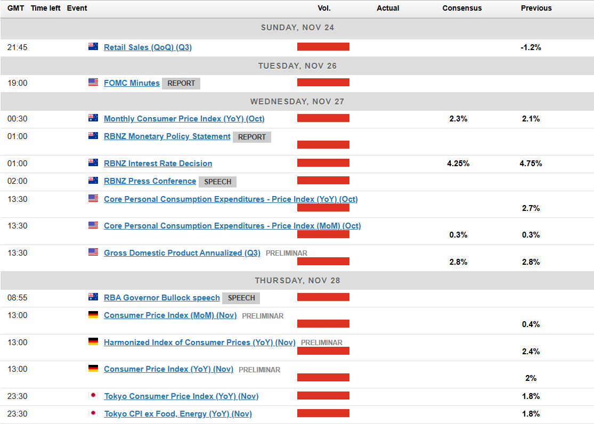Open the FOMC Minutes event link
Screen dimensions: 594x424
pyautogui.click(x=132, y=83)
